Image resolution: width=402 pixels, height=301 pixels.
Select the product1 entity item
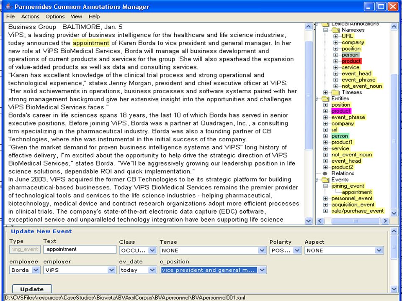(x=342, y=142)
